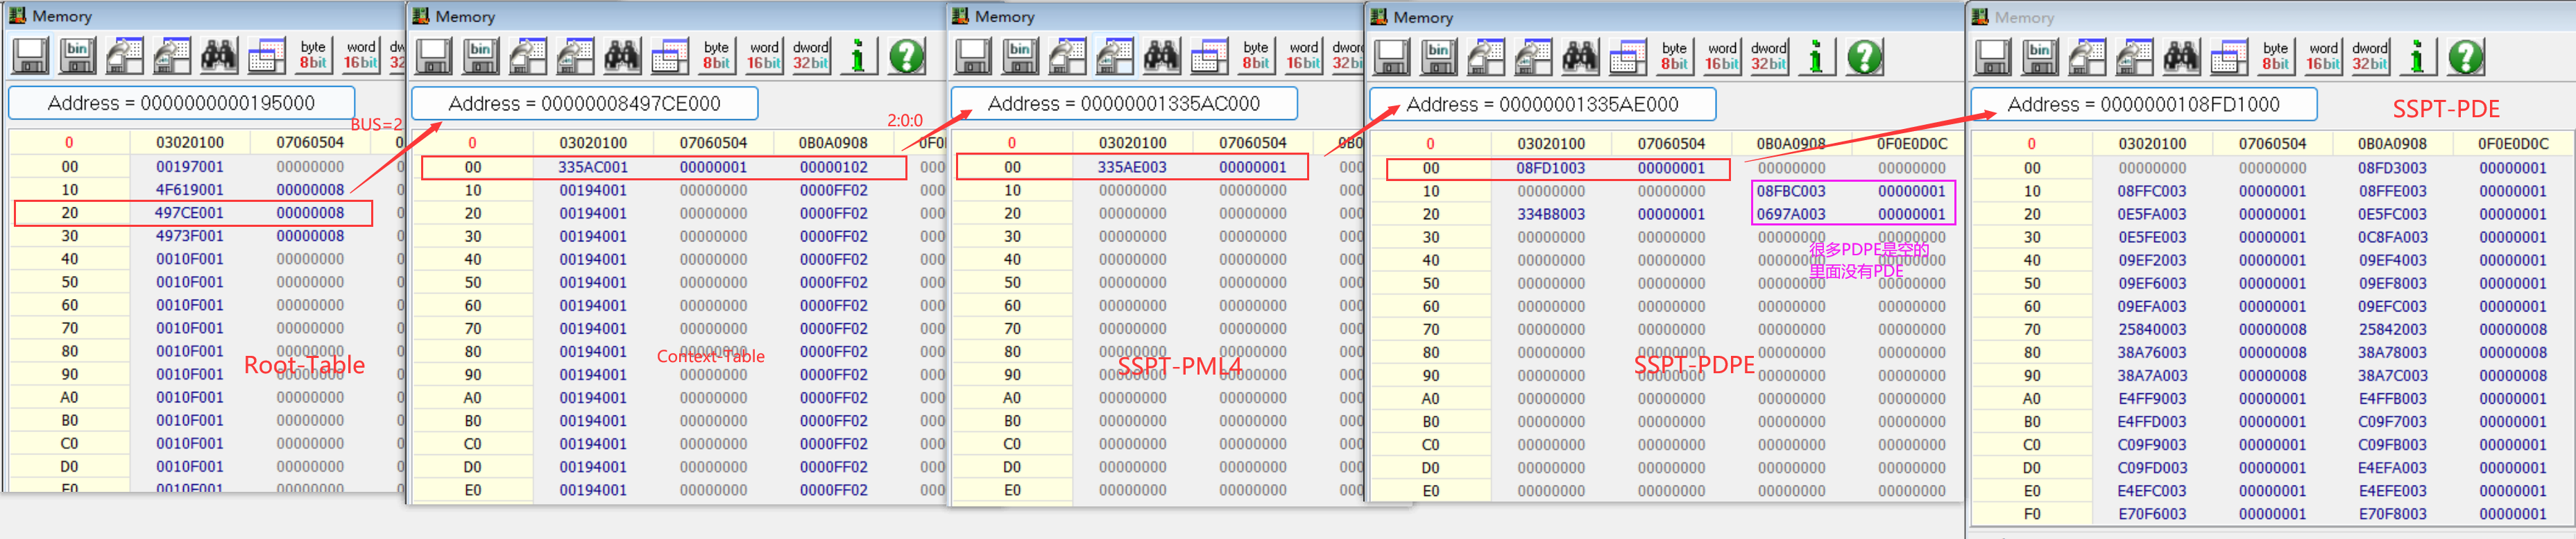
Task: Click the floppy Save icon in the 0000000000195000 memory window
Action: click(30, 56)
